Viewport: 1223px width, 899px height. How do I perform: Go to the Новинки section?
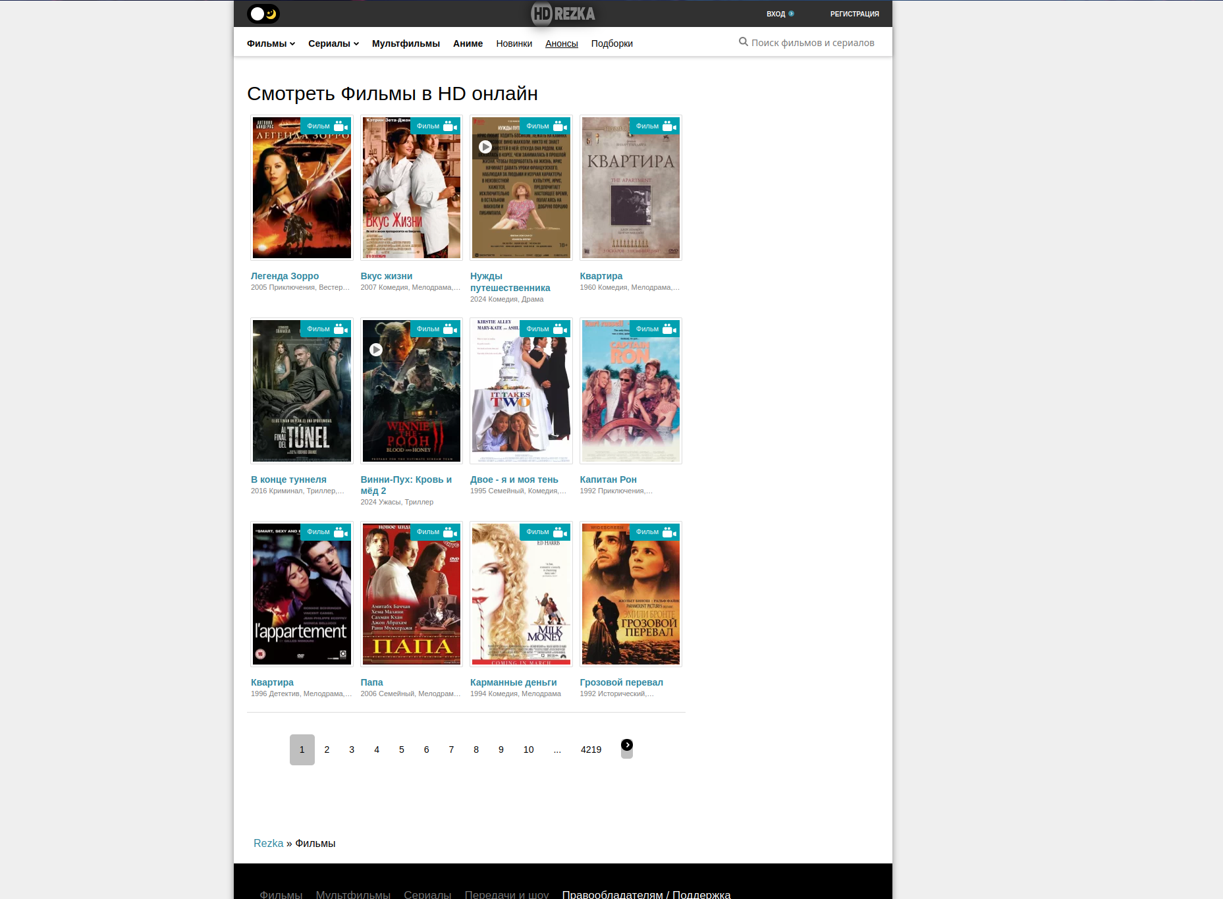514,43
